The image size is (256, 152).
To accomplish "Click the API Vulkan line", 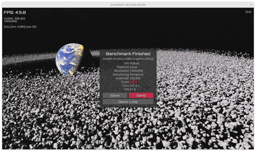I will [132, 63].
